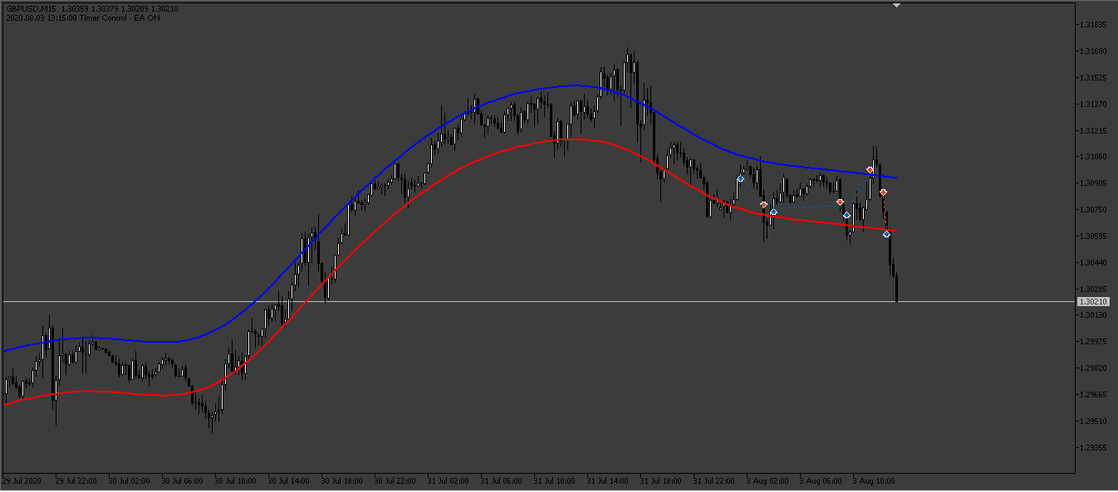Click the 30 Jul 02:00 time axis label
Viewport: 1118px width, 492px height.
tap(130, 480)
